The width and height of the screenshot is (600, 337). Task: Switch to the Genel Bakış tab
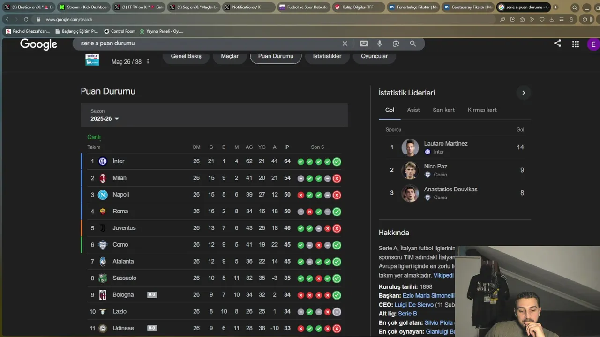coord(186,56)
